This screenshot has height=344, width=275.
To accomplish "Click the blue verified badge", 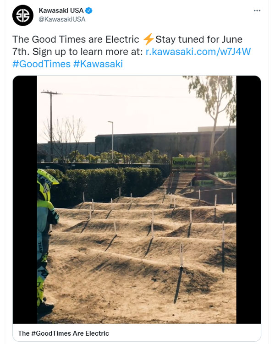I will pyautogui.click(x=89, y=11).
